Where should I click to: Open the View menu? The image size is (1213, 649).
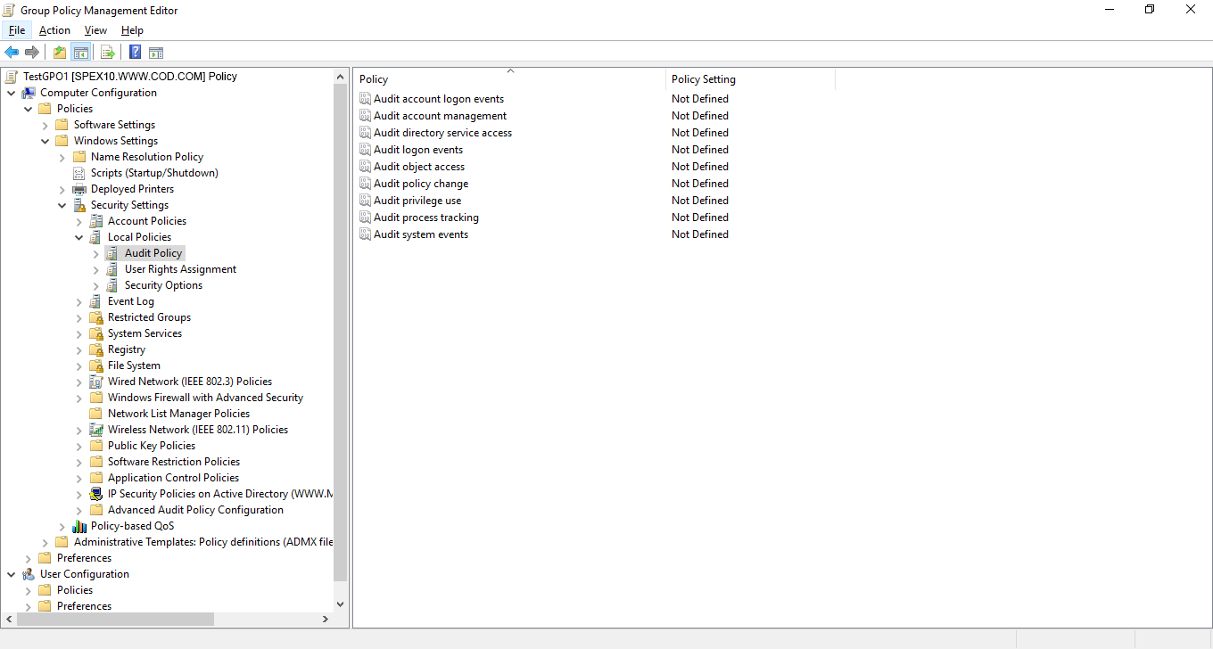click(x=95, y=30)
